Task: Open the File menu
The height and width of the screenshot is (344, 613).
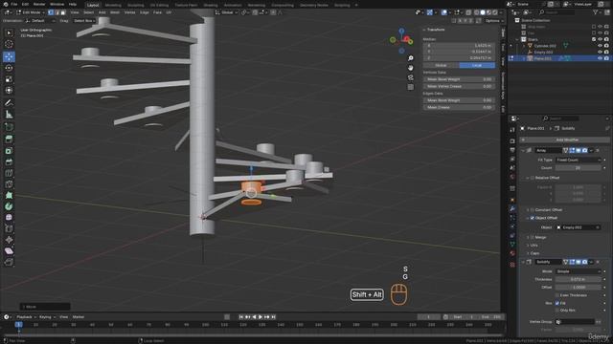Action: 14,4
